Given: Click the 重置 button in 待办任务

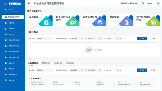Looking at the screenshot, I should (x=153, y=38).
